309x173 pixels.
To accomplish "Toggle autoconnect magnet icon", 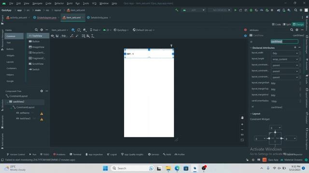I will point(57,36).
